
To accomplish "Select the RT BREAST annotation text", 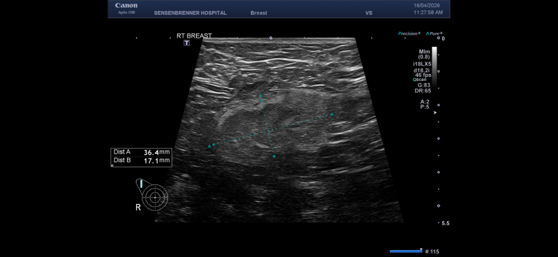I will click(194, 36).
